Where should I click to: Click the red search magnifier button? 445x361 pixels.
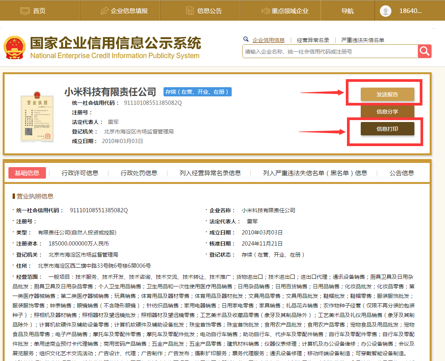[x=425, y=51]
